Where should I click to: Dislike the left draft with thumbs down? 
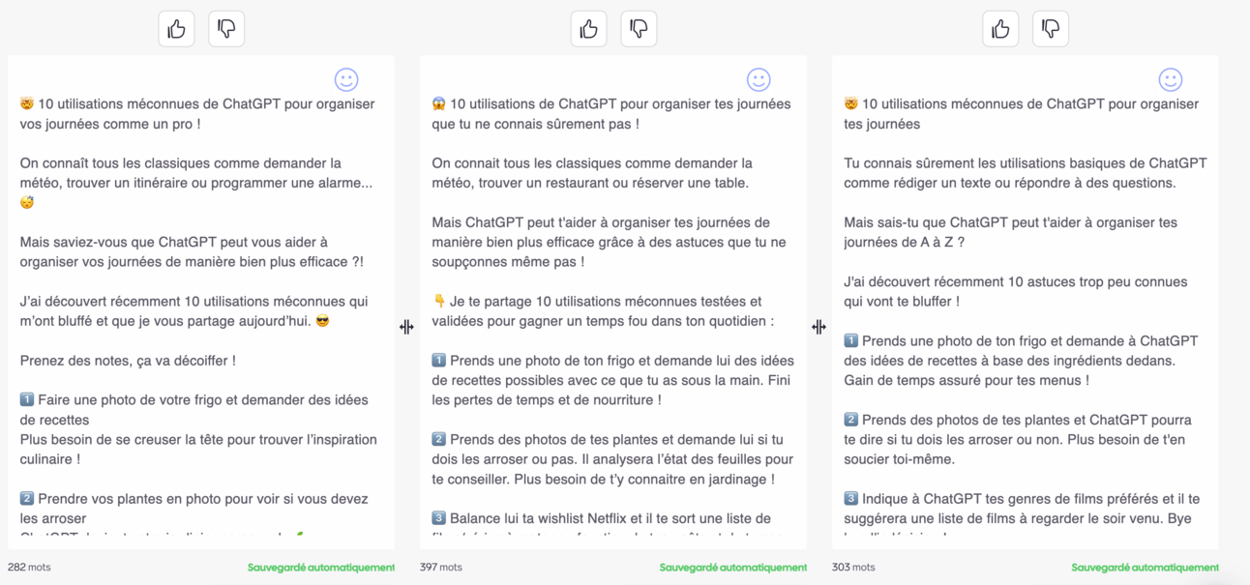(226, 29)
